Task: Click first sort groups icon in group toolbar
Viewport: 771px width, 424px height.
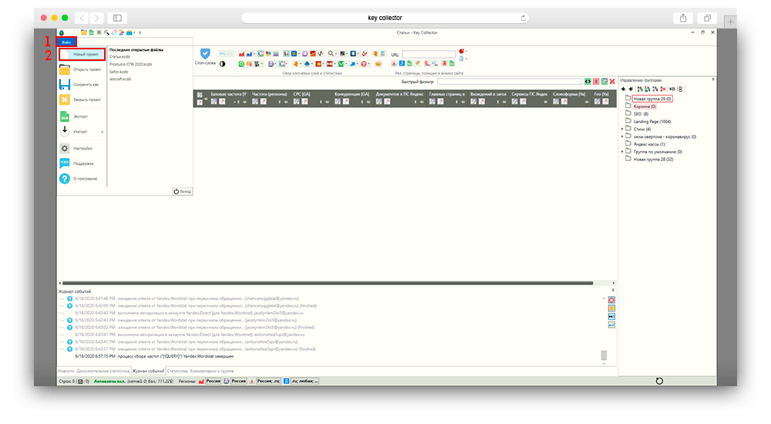Action: click(x=640, y=89)
